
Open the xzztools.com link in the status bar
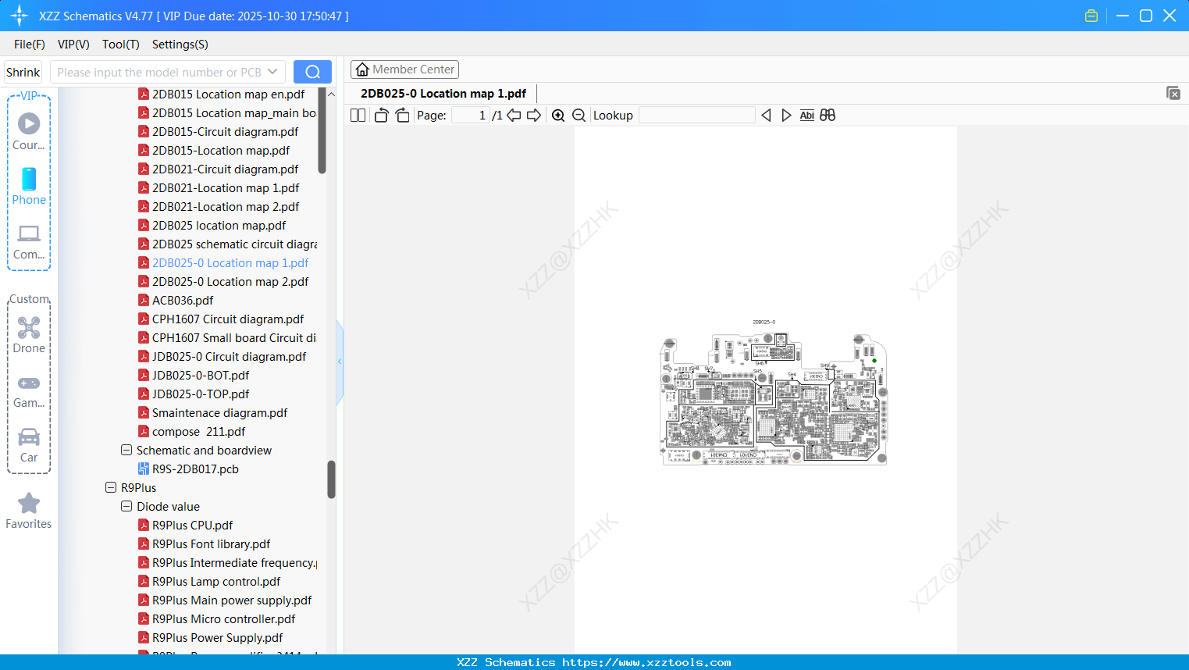coord(646,662)
